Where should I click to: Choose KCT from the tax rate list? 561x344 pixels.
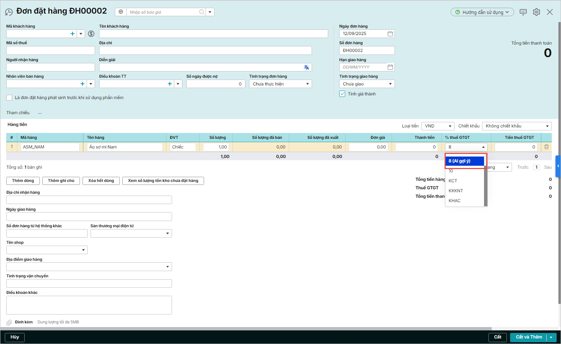453,181
